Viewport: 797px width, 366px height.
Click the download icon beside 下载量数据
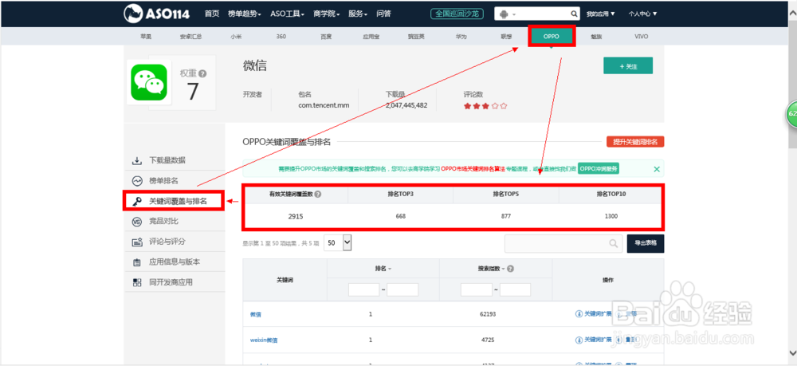tap(137, 160)
